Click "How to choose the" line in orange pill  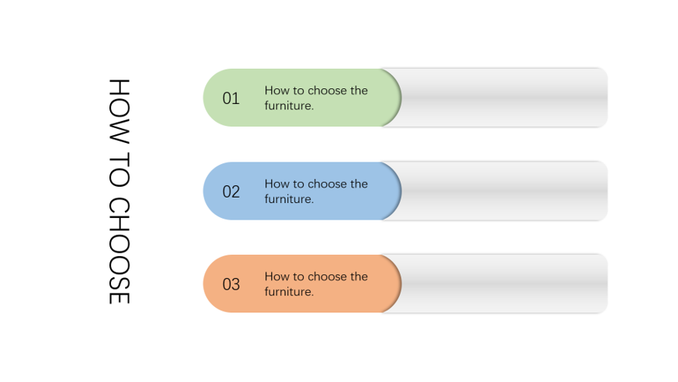point(316,277)
